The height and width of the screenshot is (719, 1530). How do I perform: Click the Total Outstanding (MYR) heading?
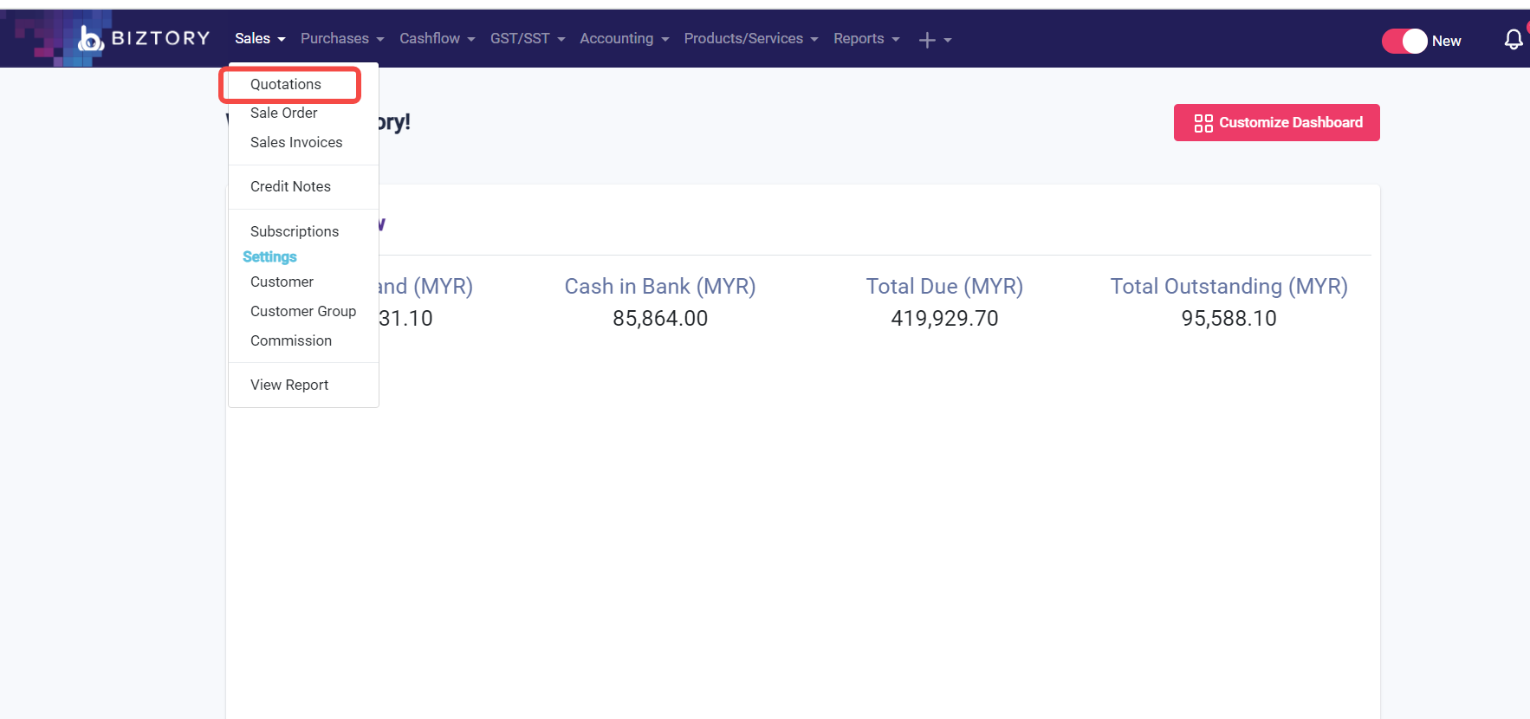1229,287
